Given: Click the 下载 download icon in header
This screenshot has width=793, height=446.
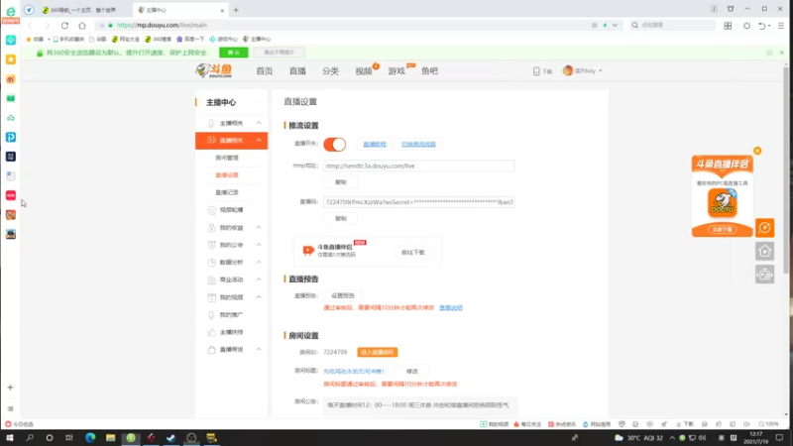Looking at the screenshot, I should click(542, 71).
